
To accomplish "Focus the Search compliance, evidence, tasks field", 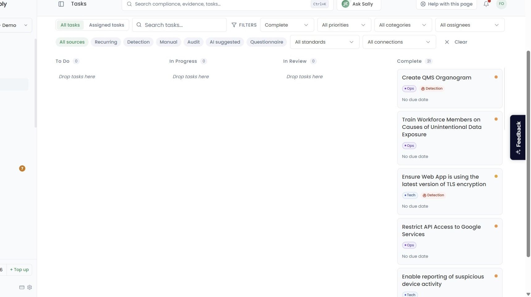I will click(x=227, y=4).
